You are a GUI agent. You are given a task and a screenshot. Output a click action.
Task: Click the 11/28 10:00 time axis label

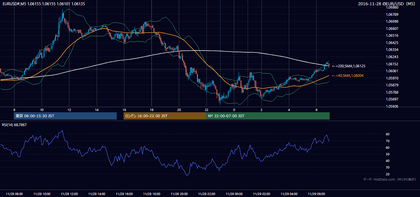point(42,194)
